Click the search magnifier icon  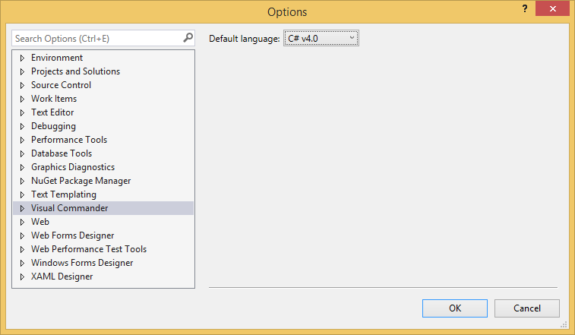tap(188, 38)
